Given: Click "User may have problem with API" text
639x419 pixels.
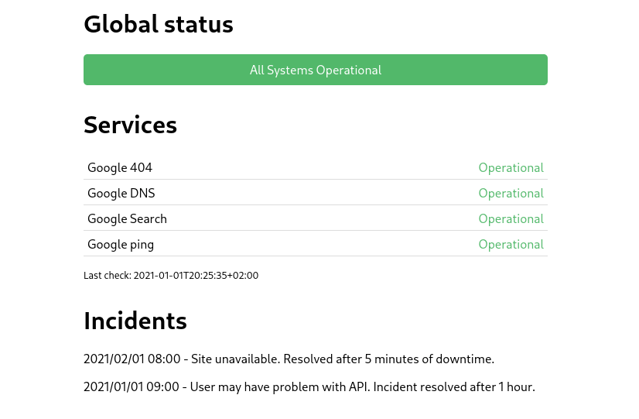Looking at the screenshot, I should point(279,386).
